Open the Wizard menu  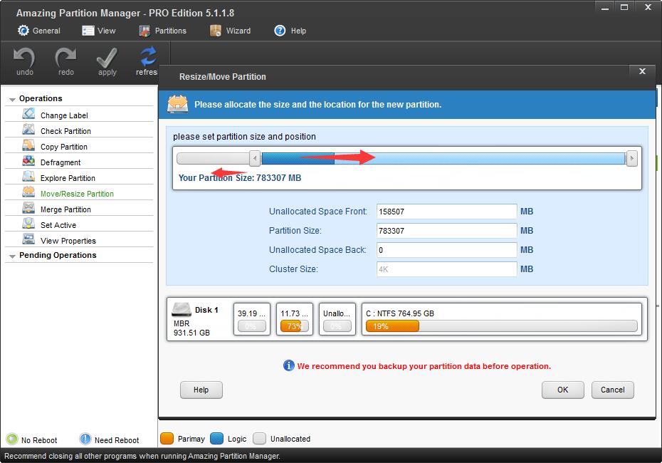click(231, 31)
